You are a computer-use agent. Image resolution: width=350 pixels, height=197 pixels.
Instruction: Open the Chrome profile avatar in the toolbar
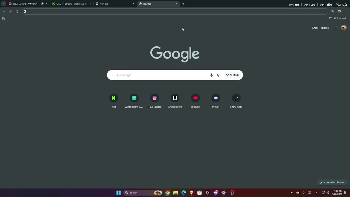[x=339, y=11]
